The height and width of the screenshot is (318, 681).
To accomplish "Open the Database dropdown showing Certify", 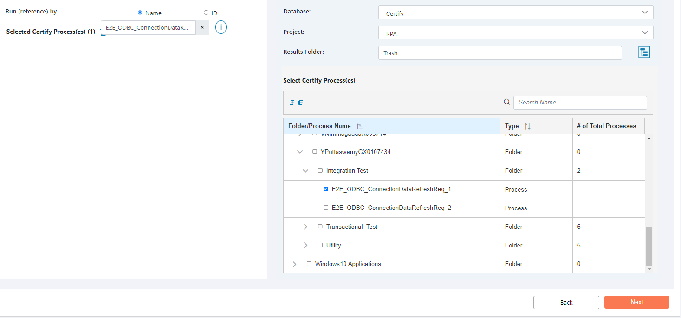I will [x=515, y=13].
